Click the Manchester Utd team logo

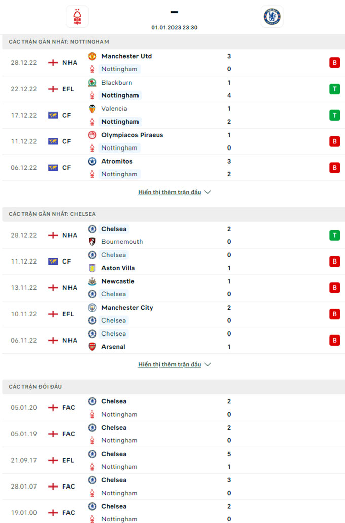coord(92,56)
